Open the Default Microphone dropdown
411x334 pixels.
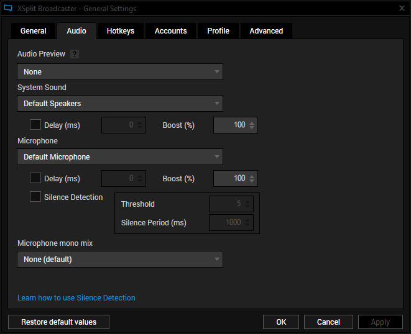point(120,157)
